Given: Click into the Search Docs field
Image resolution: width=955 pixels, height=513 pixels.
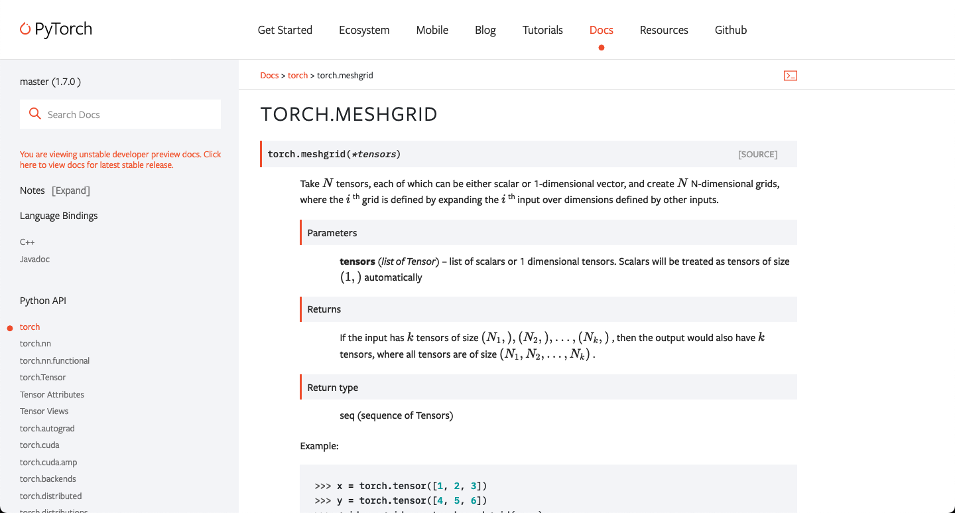Looking at the screenshot, I should pyautogui.click(x=120, y=114).
